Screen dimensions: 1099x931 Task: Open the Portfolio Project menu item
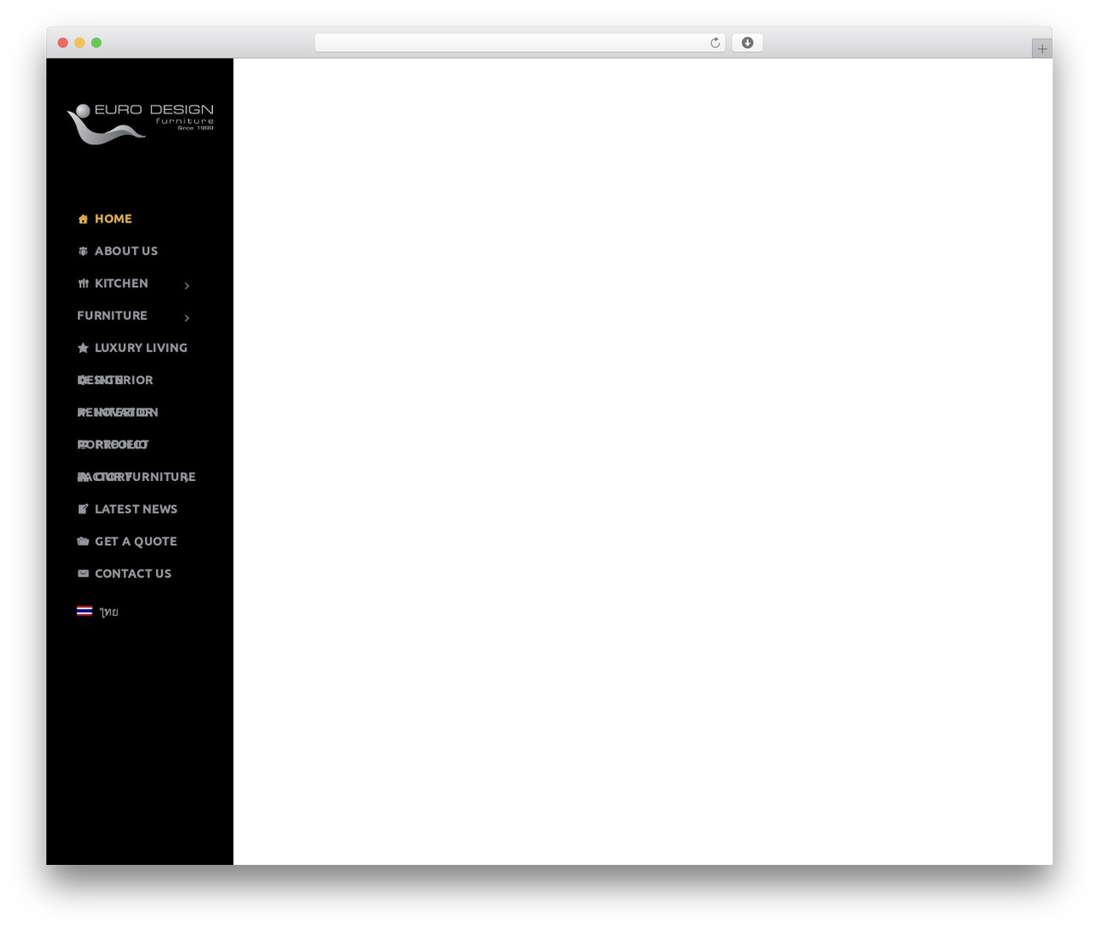pos(113,445)
